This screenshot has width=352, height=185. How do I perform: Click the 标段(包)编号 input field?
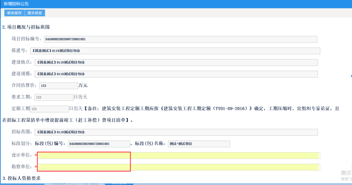[99, 144]
